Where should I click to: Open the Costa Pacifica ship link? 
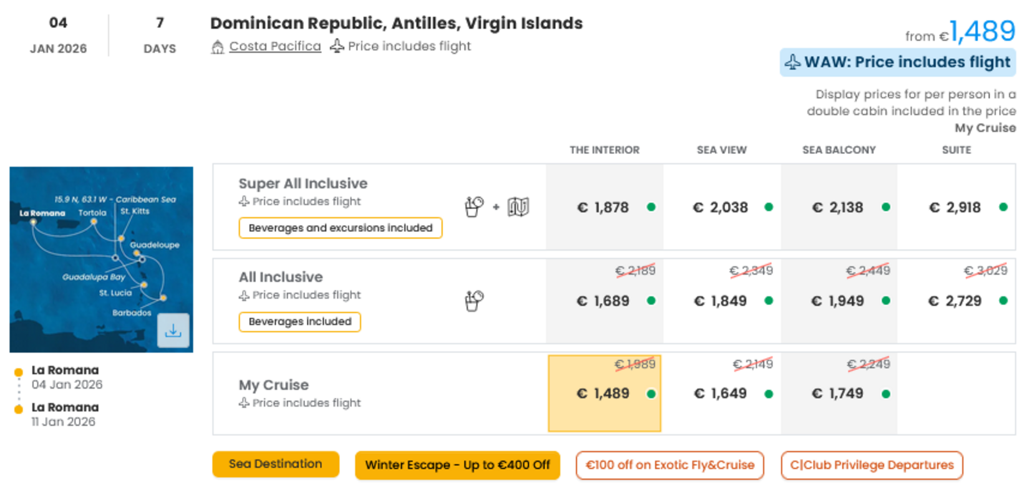(x=275, y=46)
